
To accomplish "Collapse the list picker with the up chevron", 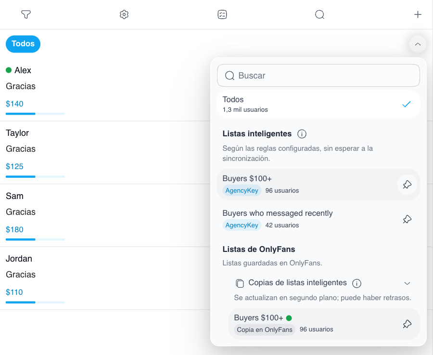I will pyautogui.click(x=418, y=44).
